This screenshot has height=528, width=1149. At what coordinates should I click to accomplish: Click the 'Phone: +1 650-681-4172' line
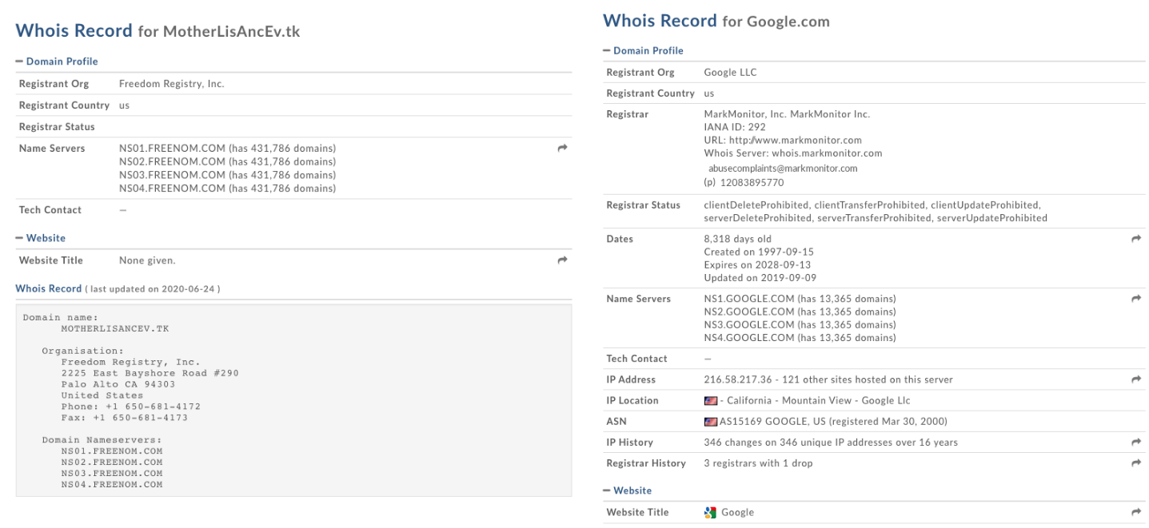click(130, 407)
